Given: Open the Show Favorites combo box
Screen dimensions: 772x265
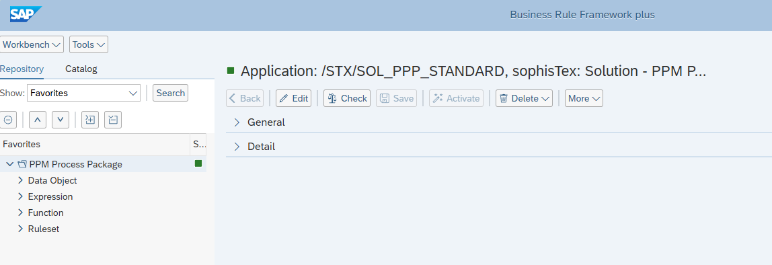Looking at the screenshot, I should tap(83, 93).
